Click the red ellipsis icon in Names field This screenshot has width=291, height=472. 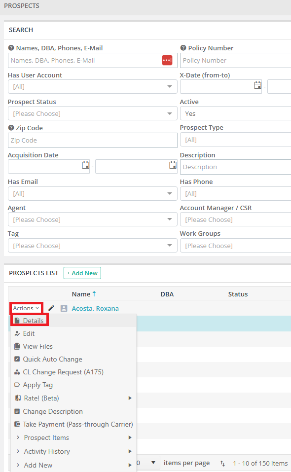pyautogui.click(x=167, y=60)
